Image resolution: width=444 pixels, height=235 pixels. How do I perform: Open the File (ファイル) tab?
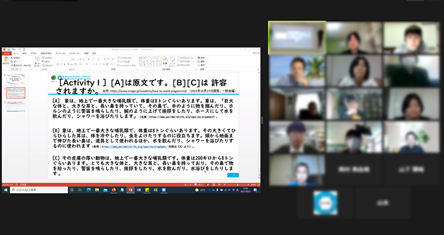click(7, 53)
